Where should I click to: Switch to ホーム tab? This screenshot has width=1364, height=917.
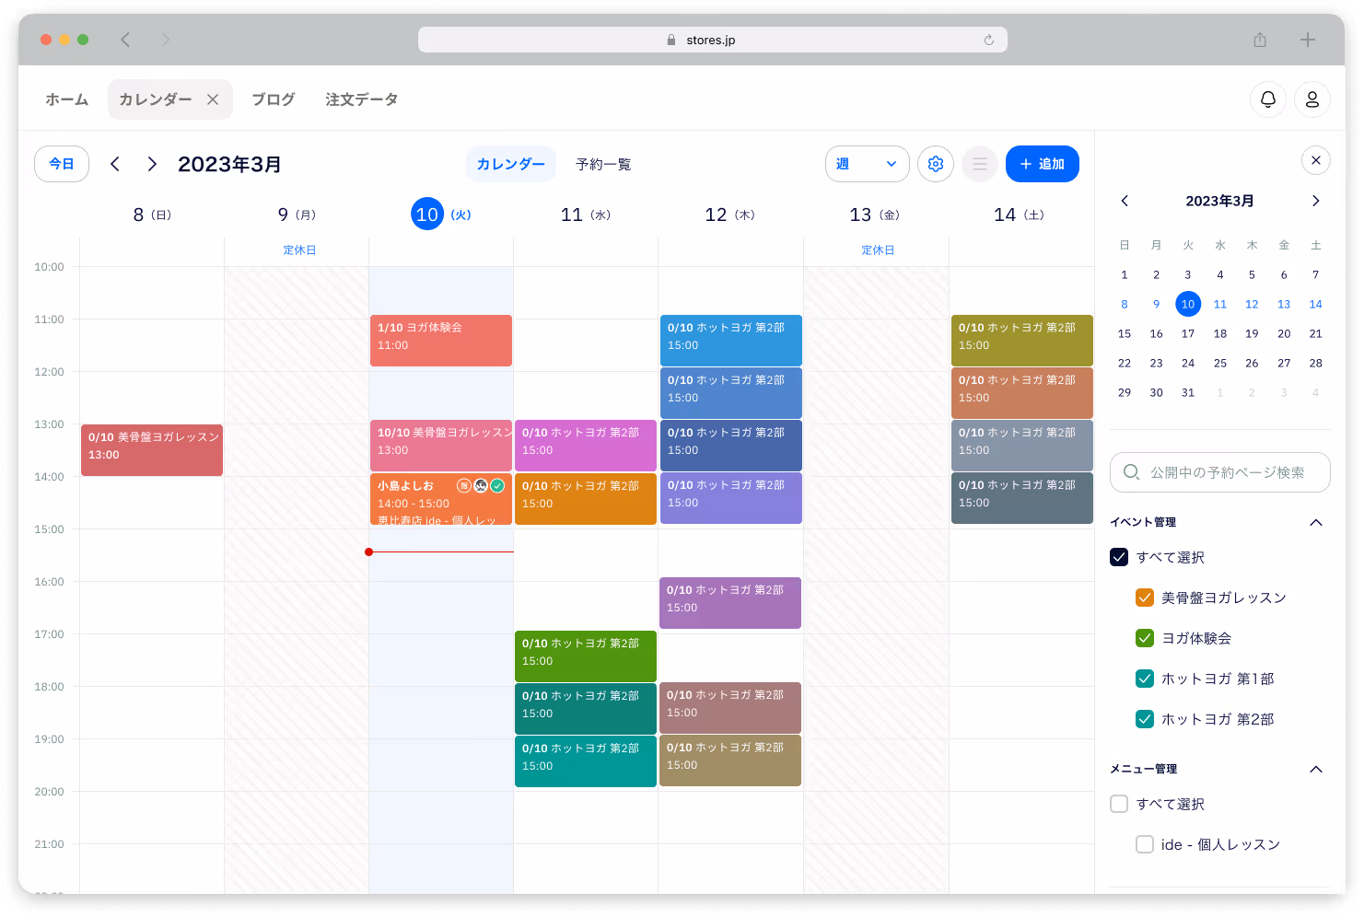tap(67, 99)
